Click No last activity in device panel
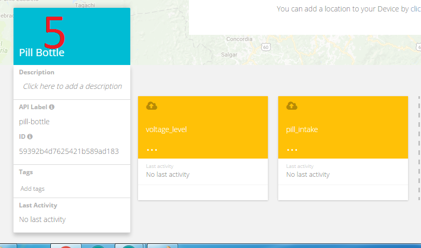This screenshot has width=421, height=248. pos(43,219)
